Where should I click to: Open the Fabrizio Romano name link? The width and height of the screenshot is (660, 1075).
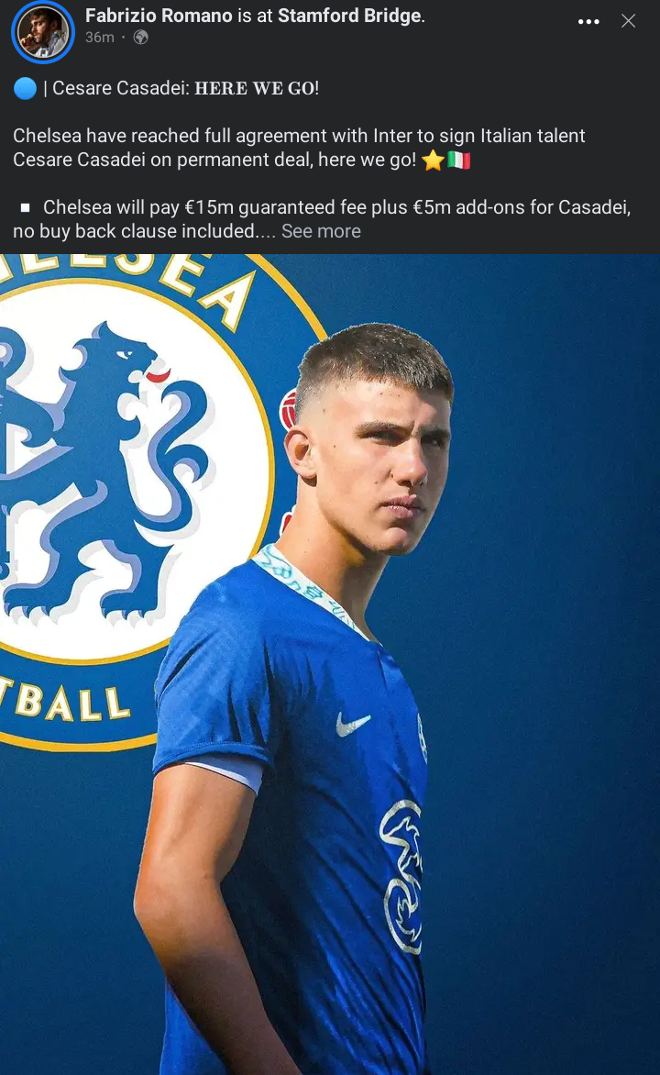click(159, 16)
